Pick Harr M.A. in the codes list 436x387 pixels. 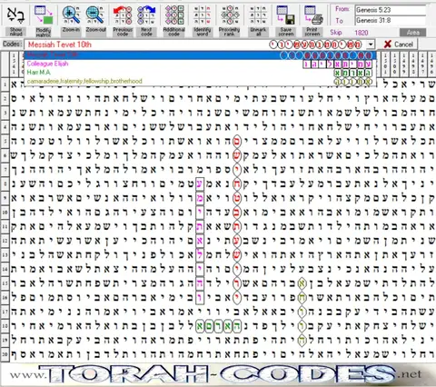(x=200, y=73)
